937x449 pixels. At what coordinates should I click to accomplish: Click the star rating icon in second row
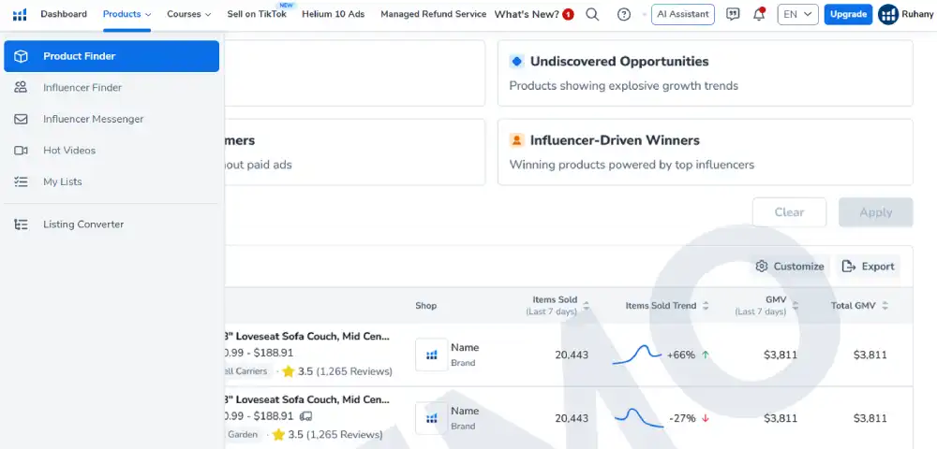coord(279,435)
